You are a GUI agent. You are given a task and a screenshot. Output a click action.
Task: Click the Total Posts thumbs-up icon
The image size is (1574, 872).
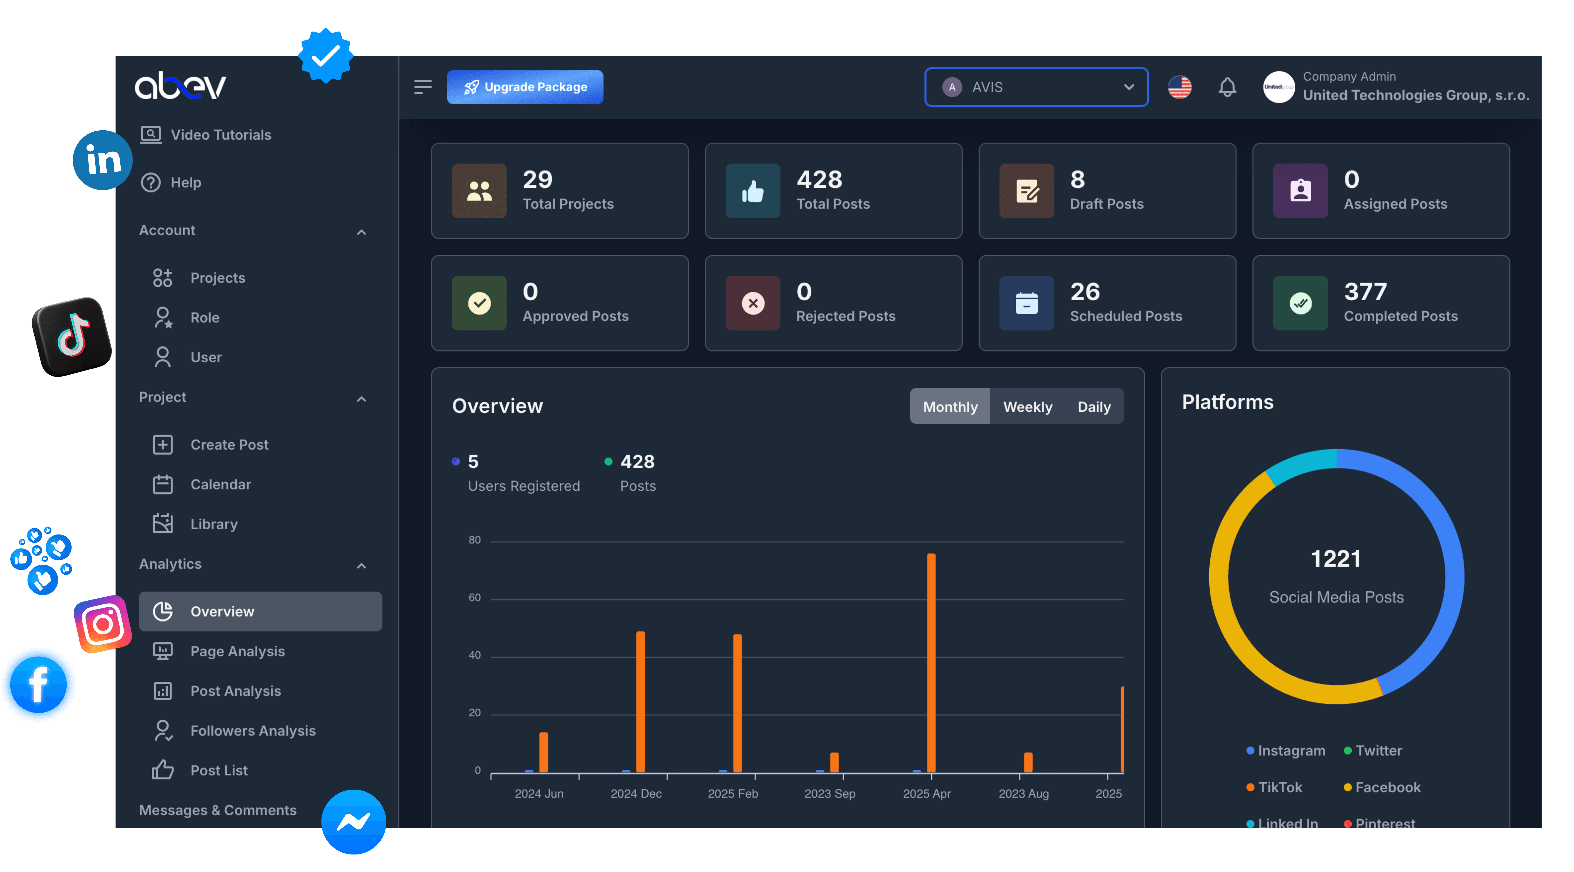753,191
